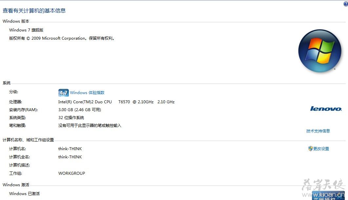Click the 笔和触摸 label

[17, 126]
